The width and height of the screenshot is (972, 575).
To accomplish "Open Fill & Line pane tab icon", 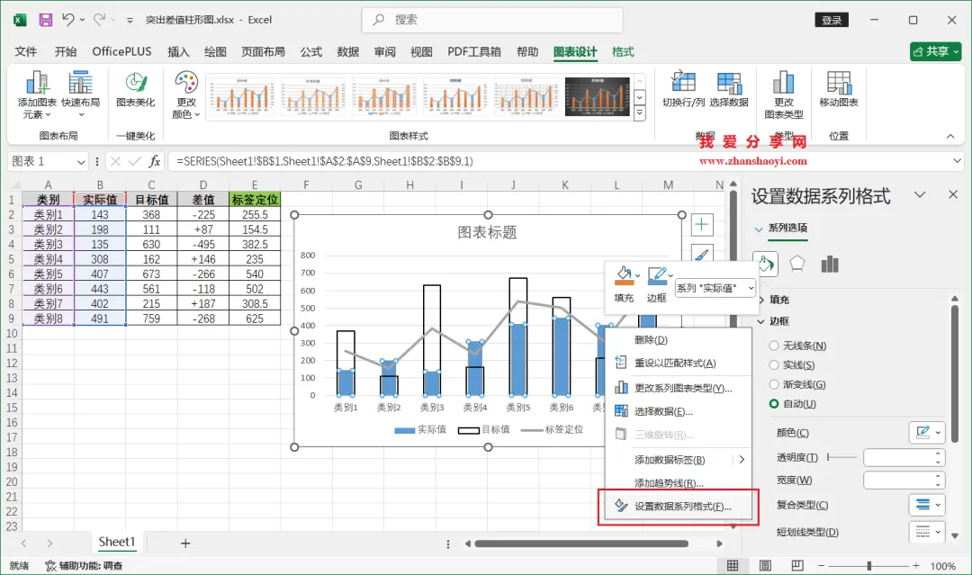I will (x=766, y=265).
